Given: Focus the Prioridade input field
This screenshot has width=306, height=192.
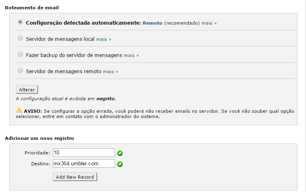Looking at the screenshot, I should pos(84,152).
